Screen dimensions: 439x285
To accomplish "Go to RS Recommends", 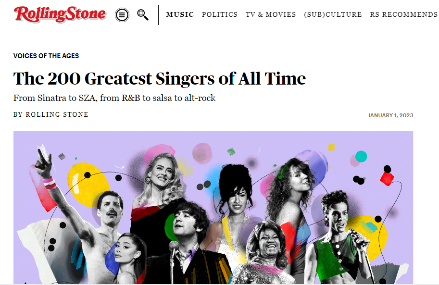I will click(x=403, y=14).
